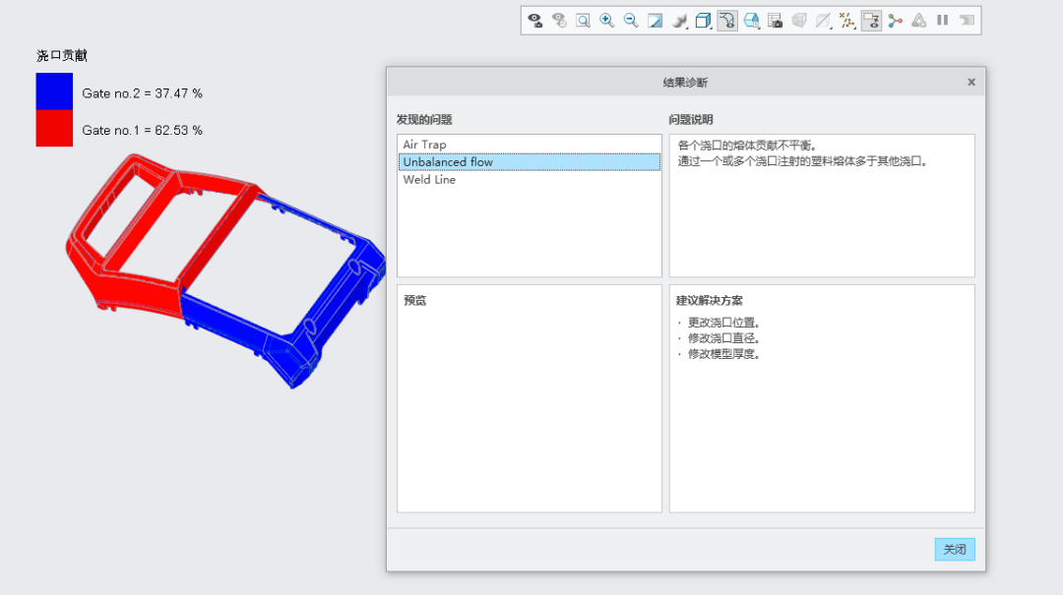Click the table with camera icon

(x=775, y=21)
